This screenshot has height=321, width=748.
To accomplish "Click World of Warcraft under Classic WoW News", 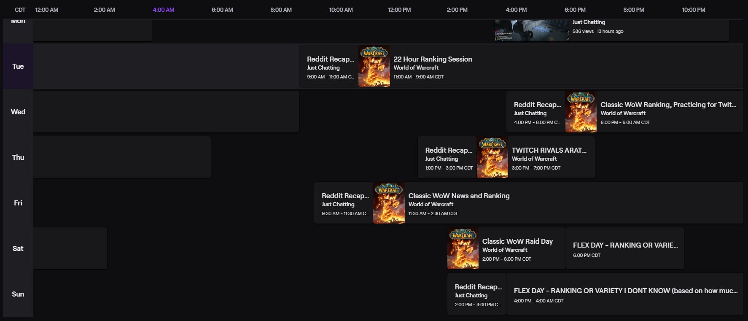I will point(431,204).
